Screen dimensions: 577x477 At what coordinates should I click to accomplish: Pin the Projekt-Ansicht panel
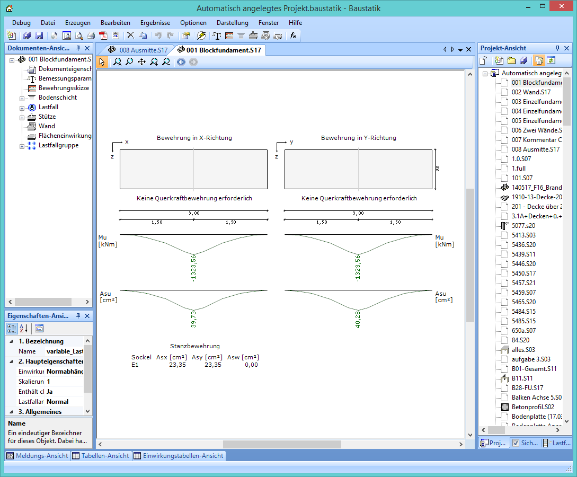pyautogui.click(x=557, y=48)
